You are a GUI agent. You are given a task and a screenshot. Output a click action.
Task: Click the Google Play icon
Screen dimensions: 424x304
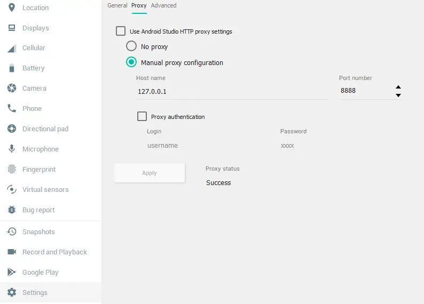tap(12, 272)
